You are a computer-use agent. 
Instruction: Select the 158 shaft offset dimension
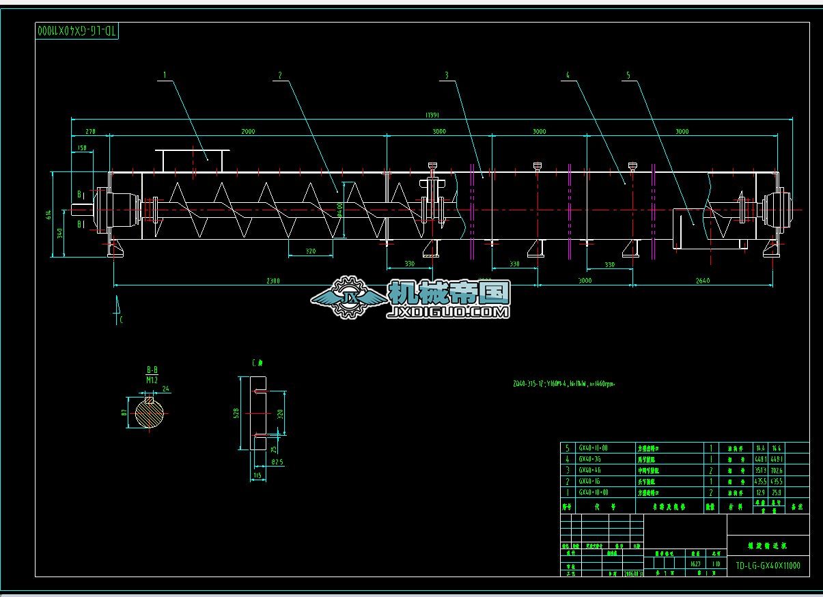83,148
